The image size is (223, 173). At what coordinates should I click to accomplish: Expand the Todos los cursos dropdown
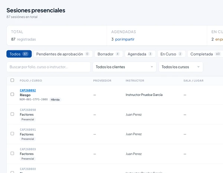coord(181,67)
